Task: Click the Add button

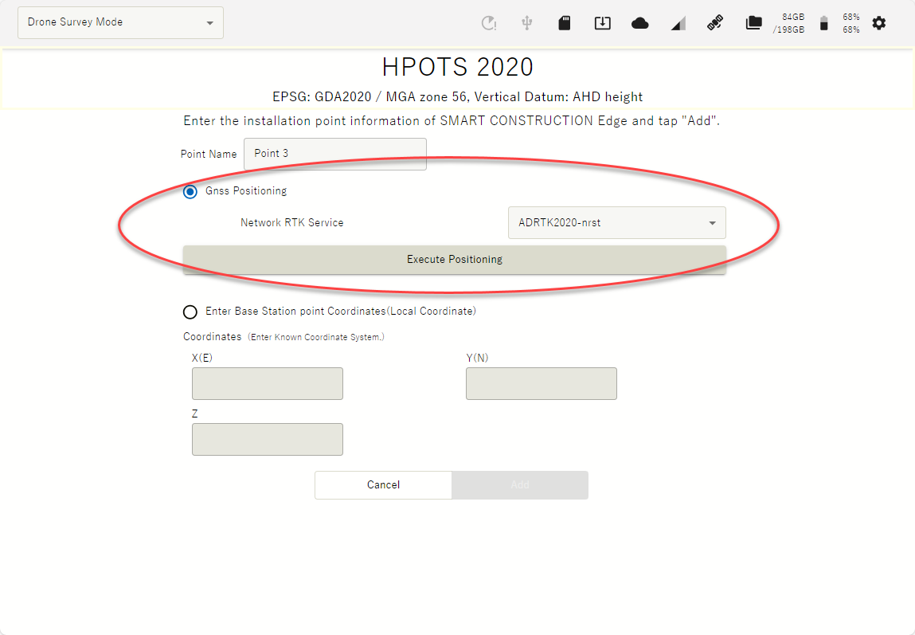Action: [520, 485]
